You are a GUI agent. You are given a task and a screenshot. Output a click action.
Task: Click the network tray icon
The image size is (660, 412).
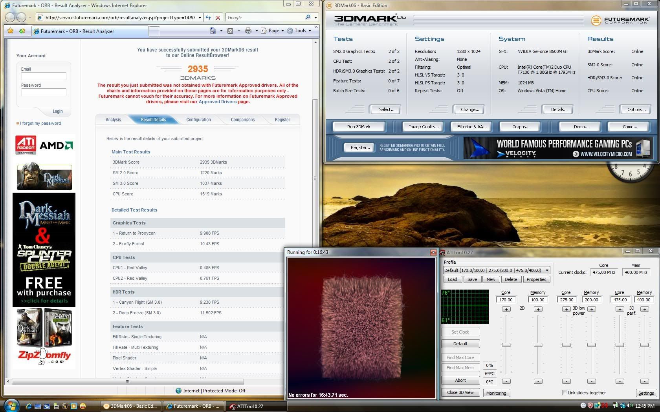(x=623, y=406)
